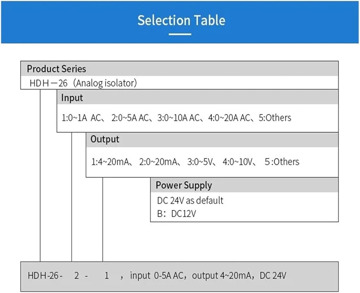Click the B: DC12V option
Viewport: 360px width, 293px height.
176,214
